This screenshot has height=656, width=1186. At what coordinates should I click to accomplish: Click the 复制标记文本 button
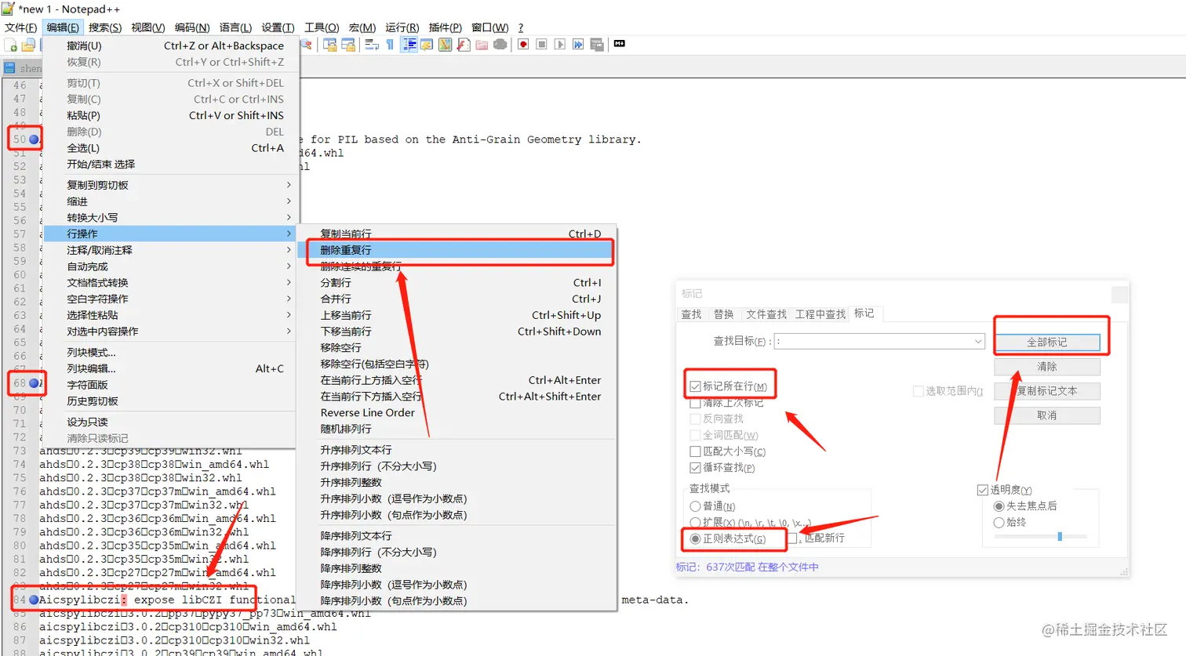coord(1047,391)
